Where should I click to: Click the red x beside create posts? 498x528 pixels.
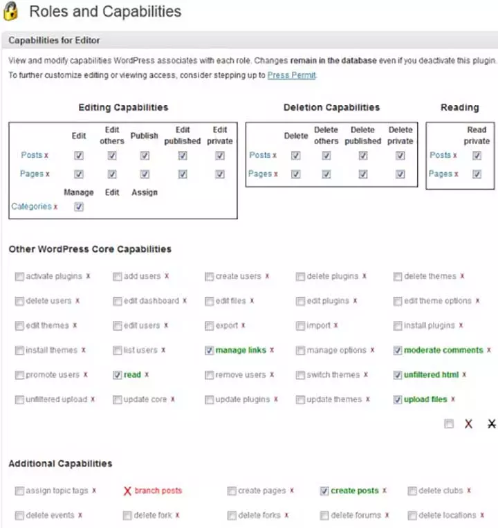(385, 491)
